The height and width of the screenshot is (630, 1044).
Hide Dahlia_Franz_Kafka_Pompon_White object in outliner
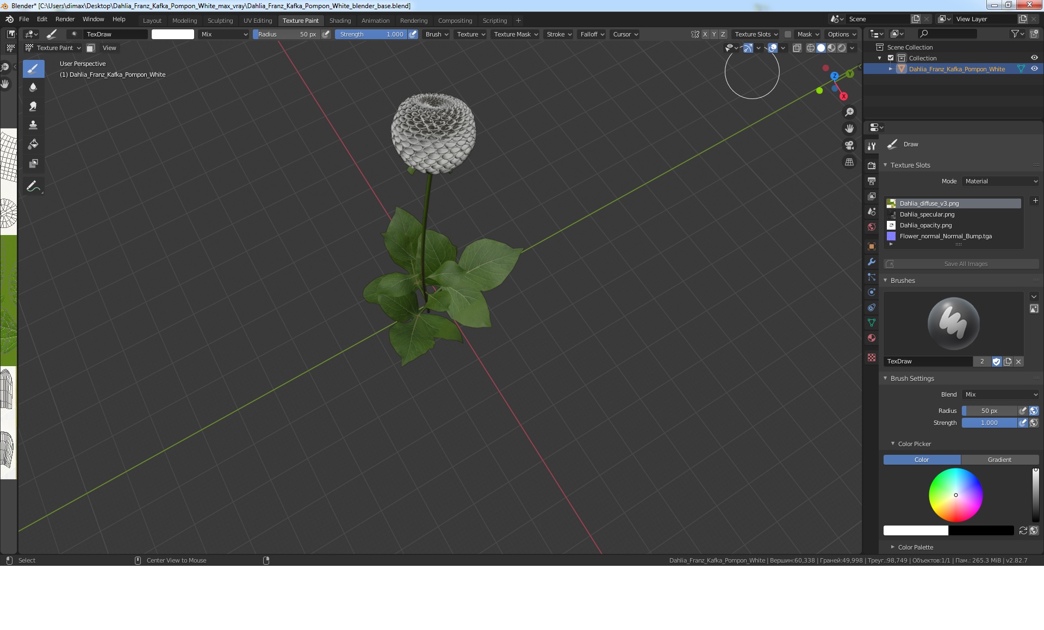click(x=1034, y=69)
